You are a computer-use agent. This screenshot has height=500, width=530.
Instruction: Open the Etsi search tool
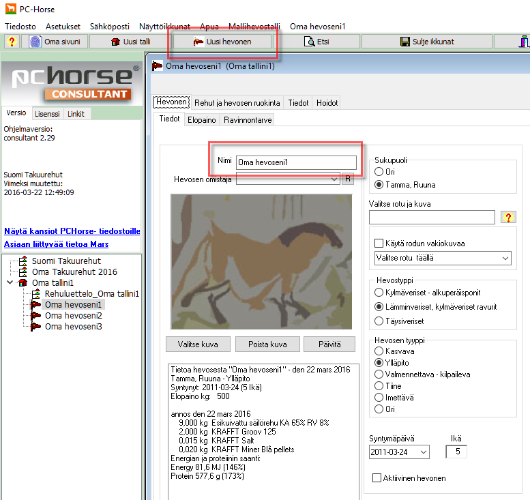point(317,42)
